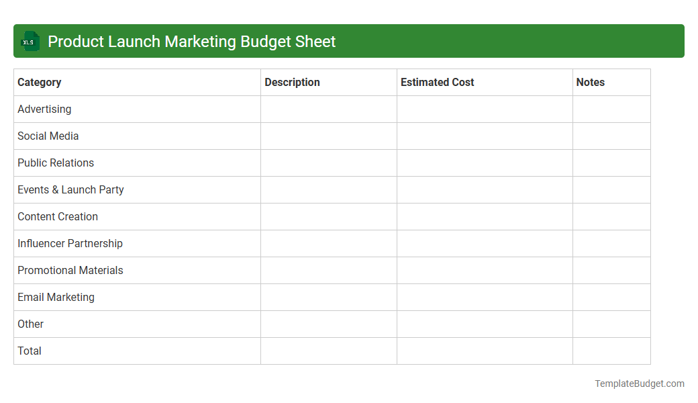This screenshot has width=698, height=403.
Task: Click the Estimated Cost column header
Action: (x=437, y=82)
